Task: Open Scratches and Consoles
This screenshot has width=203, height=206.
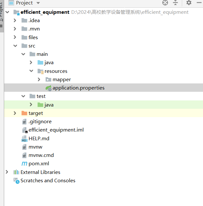Action: point(48,181)
